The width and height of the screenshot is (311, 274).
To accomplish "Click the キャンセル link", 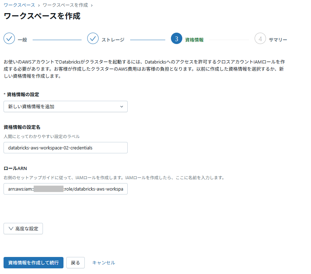I will pyautogui.click(x=104, y=263).
